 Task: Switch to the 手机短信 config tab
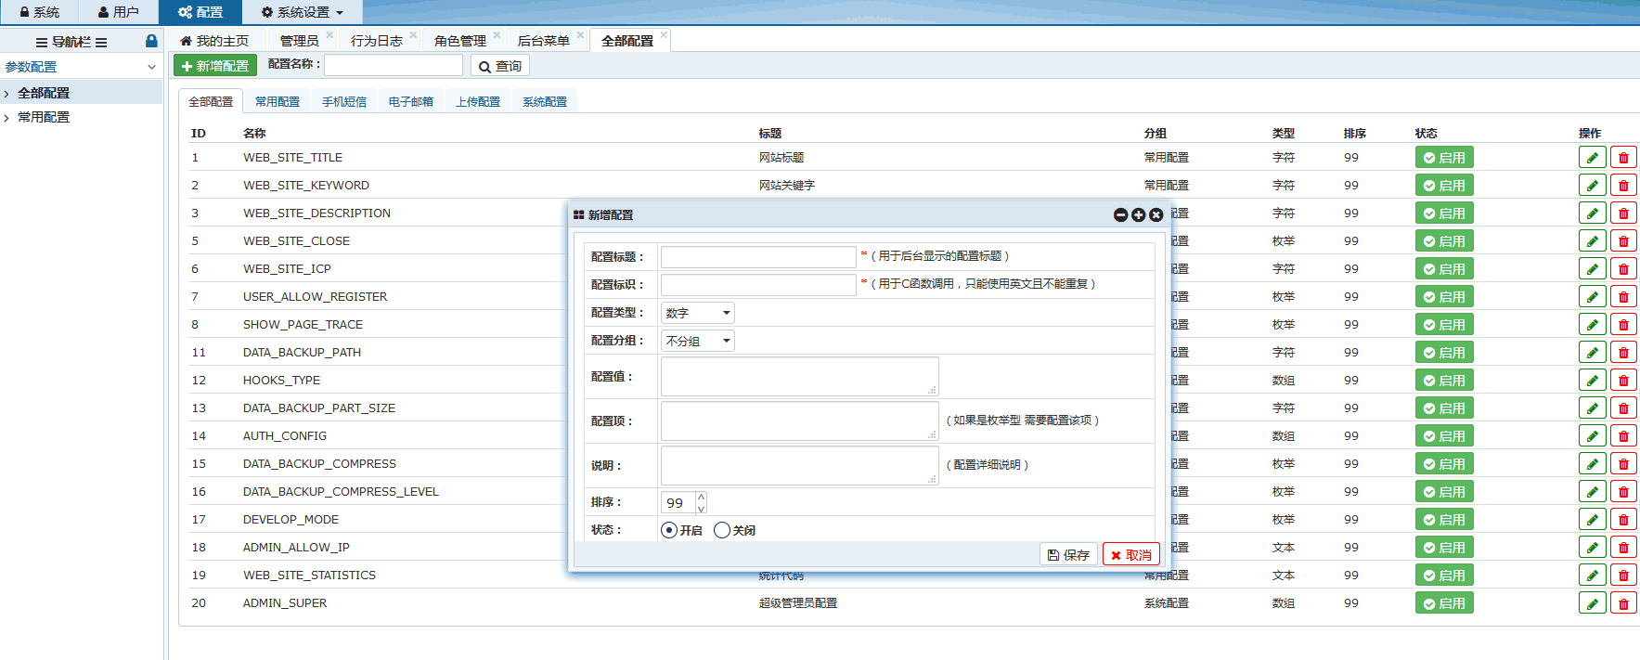pyautogui.click(x=343, y=102)
